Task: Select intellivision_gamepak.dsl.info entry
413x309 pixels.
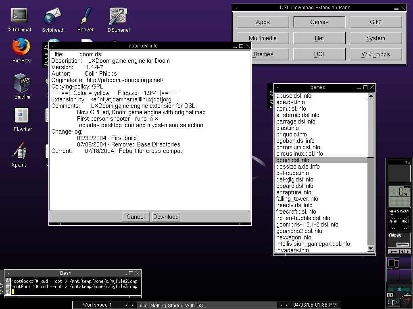Action: [x=321, y=244]
